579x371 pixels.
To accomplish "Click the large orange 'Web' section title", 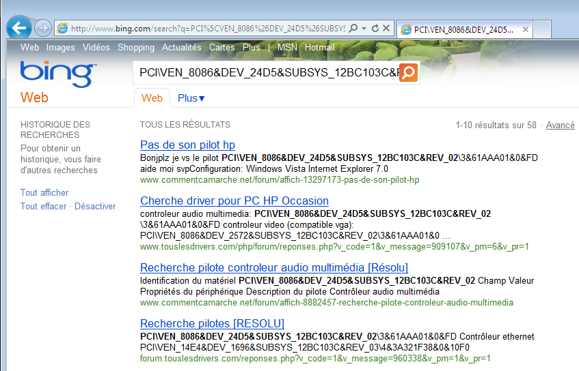I will [34, 98].
